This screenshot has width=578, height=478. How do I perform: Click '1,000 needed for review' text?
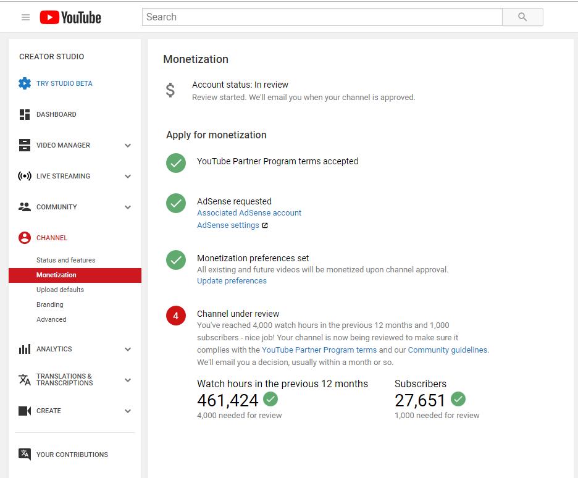(437, 416)
